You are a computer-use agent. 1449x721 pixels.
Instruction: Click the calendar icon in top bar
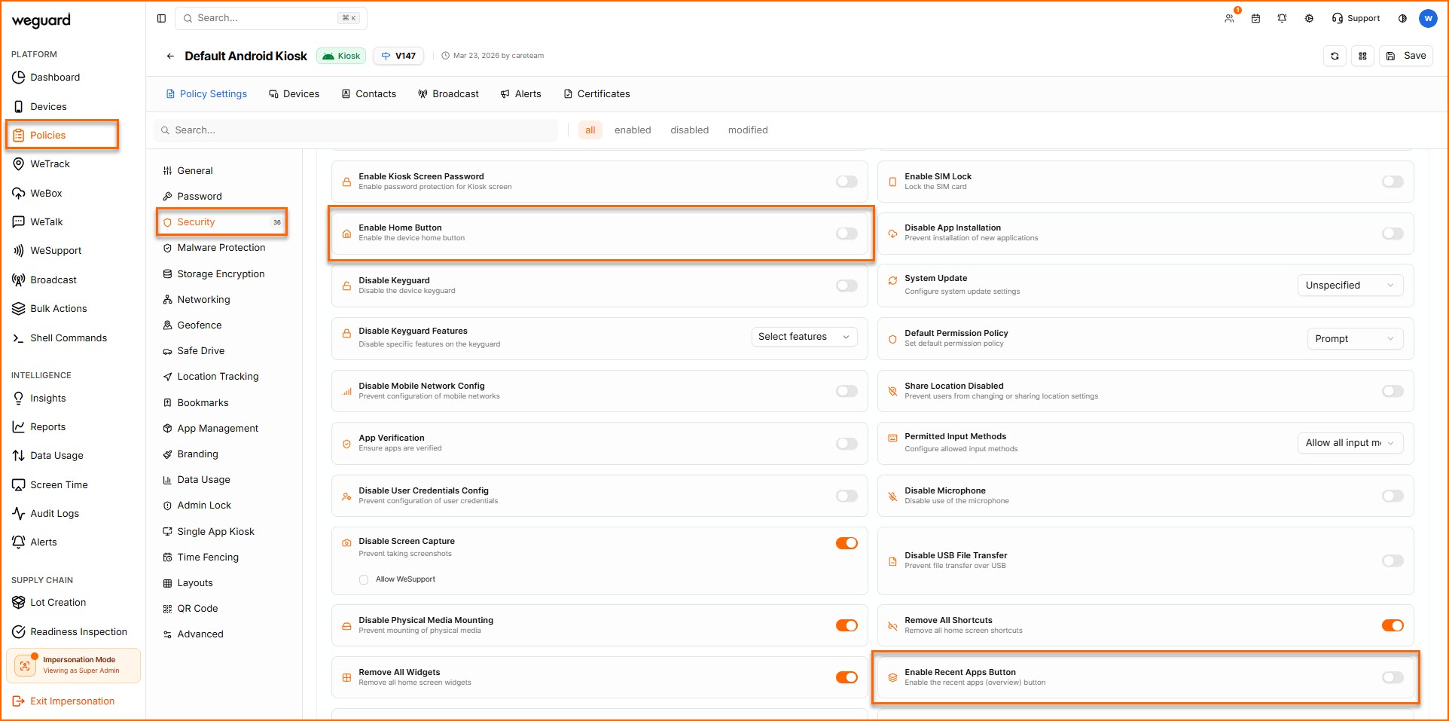tap(1255, 18)
